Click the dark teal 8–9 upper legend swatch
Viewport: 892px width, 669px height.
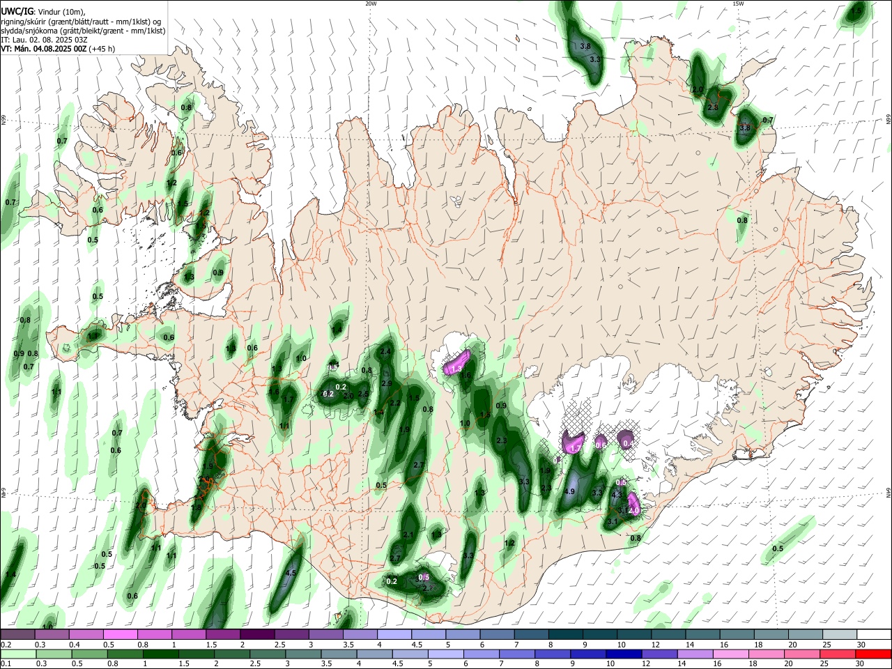click(x=565, y=635)
